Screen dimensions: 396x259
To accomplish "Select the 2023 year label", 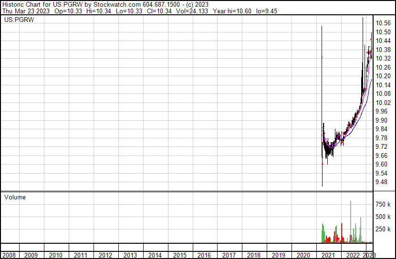I will [x=369, y=255].
